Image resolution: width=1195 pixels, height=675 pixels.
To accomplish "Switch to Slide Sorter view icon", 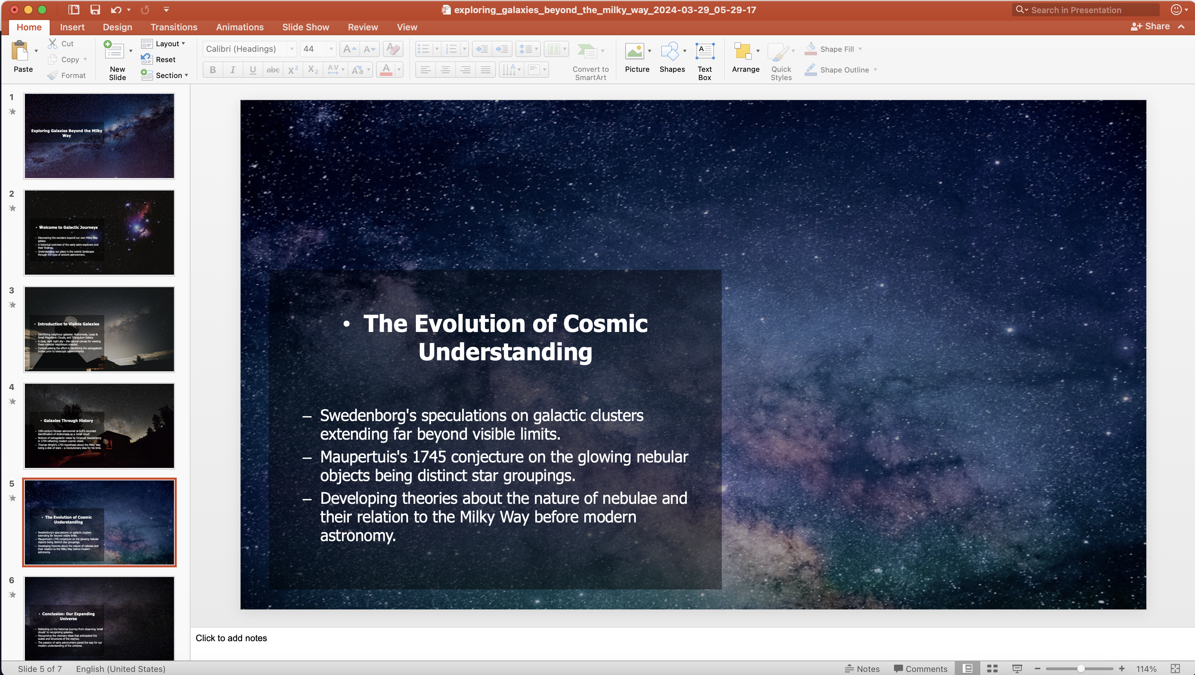I will 992,668.
